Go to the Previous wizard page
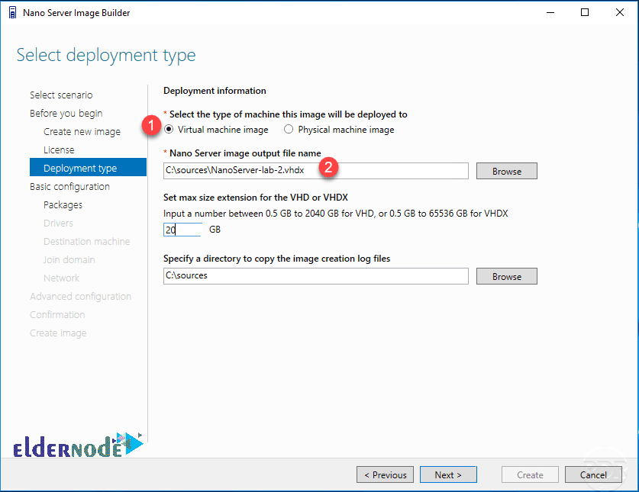639x492 pixels. tap(385, 475)
